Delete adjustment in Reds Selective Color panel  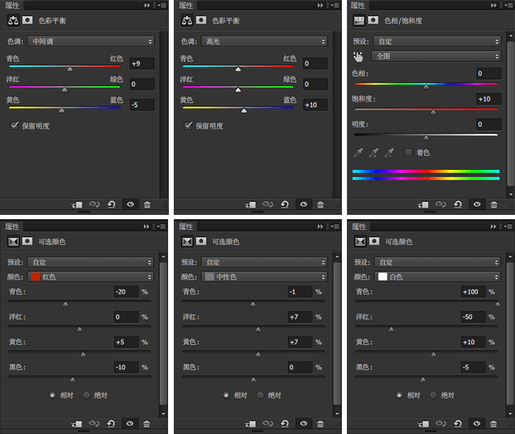(147, 423)
